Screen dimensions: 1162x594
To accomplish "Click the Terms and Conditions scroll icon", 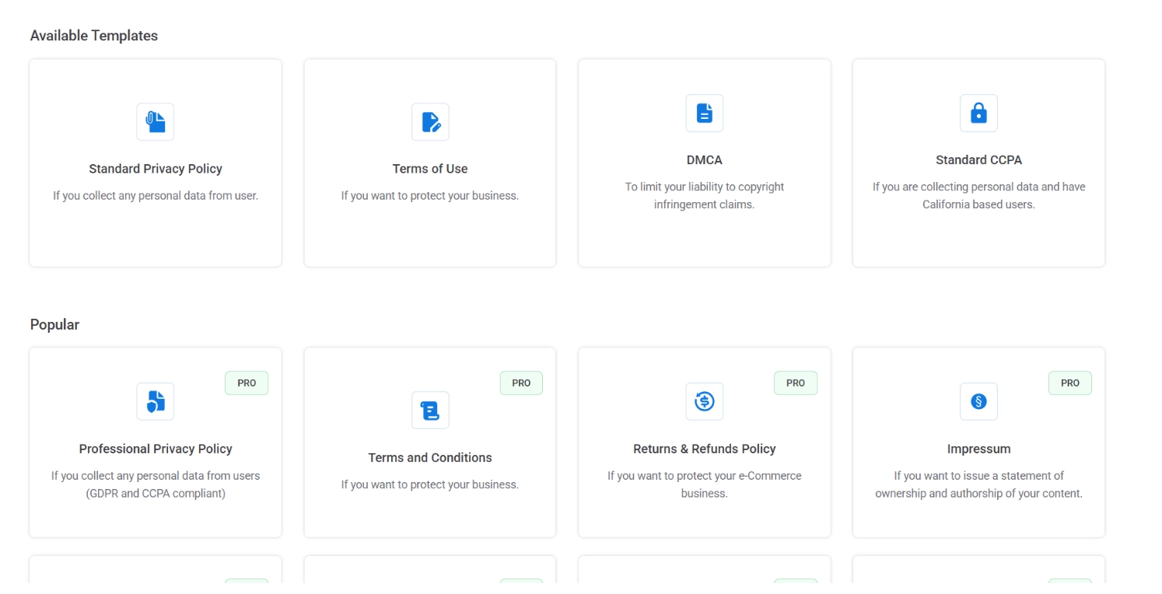I will click(429, 410).
